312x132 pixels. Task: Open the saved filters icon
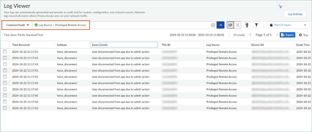coord(247,25)
